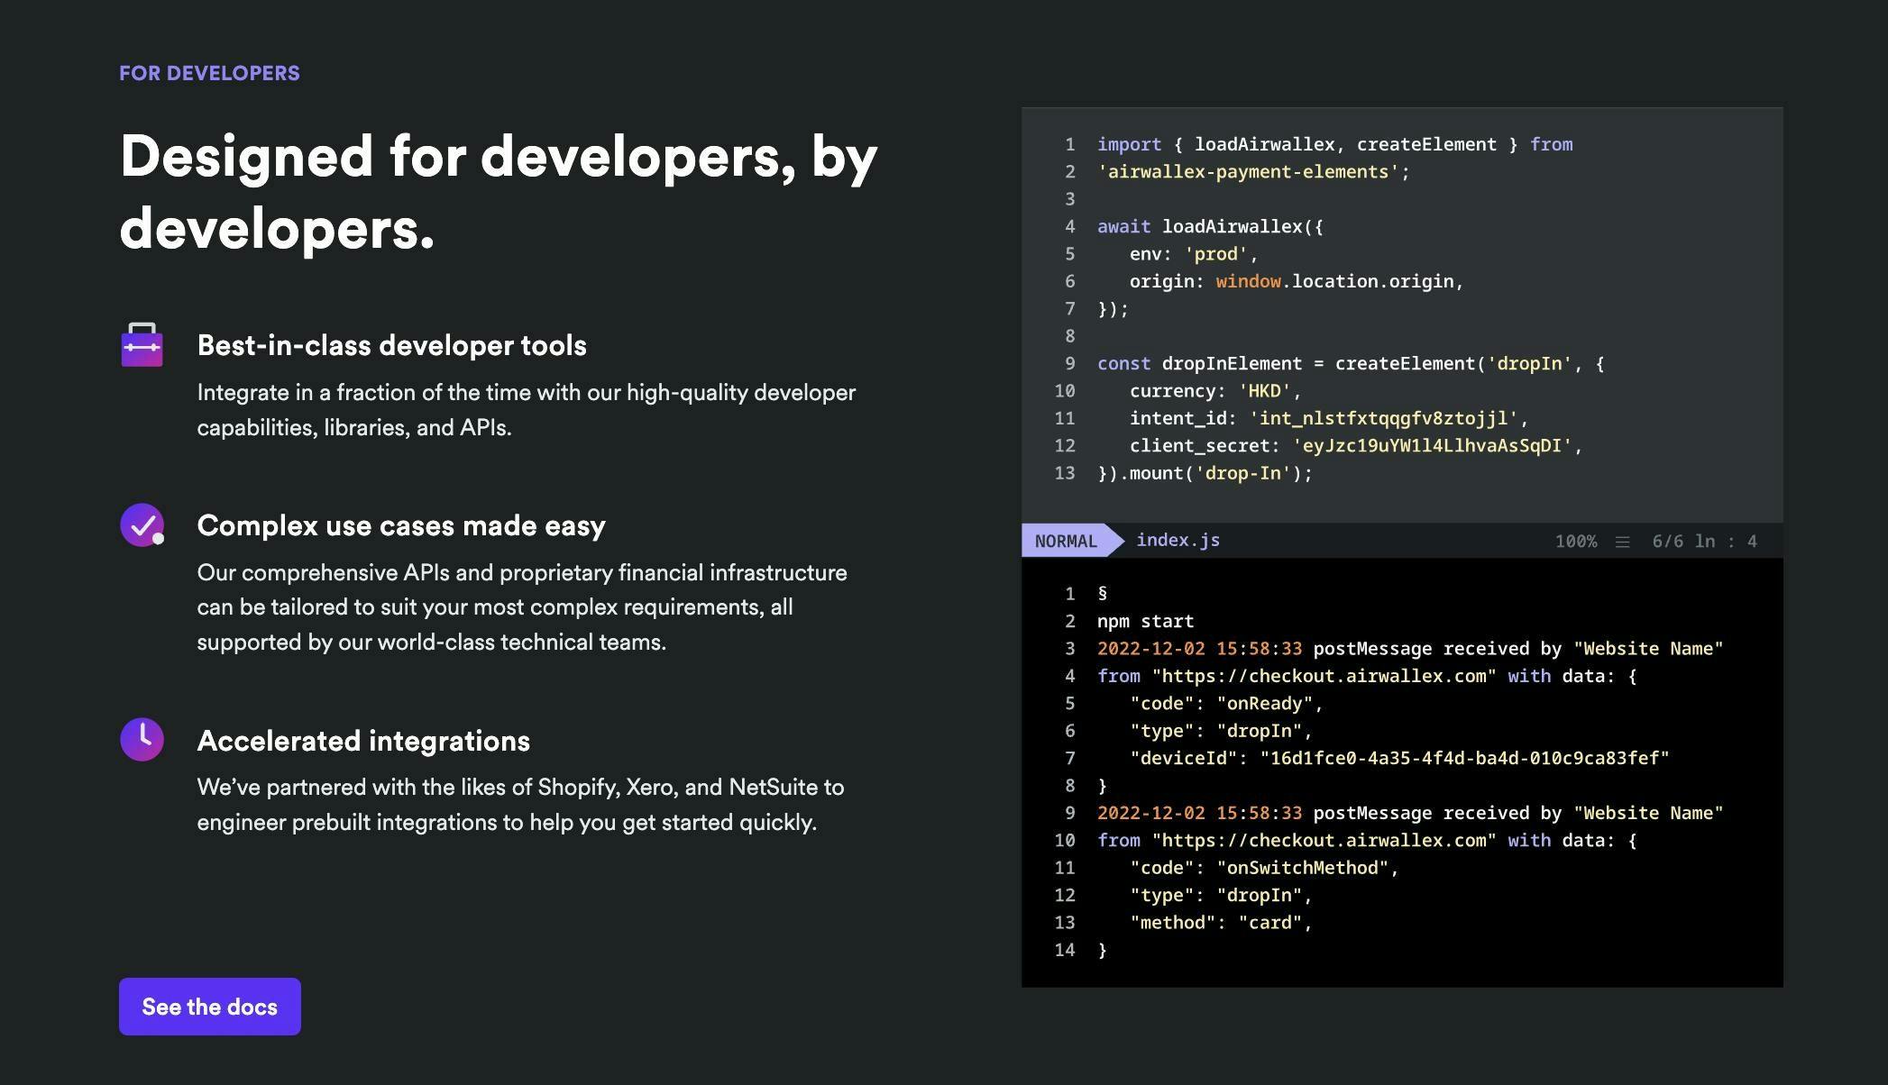Click the Complex use cases made easy heading

pyautogui.click(x=401, y=525)
